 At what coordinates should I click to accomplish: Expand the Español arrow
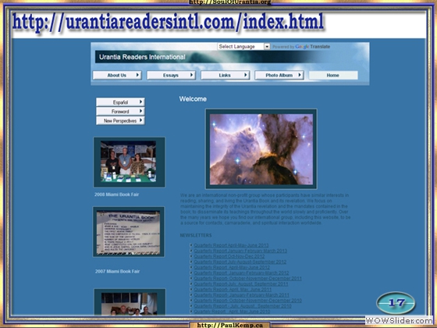(140, 102)
